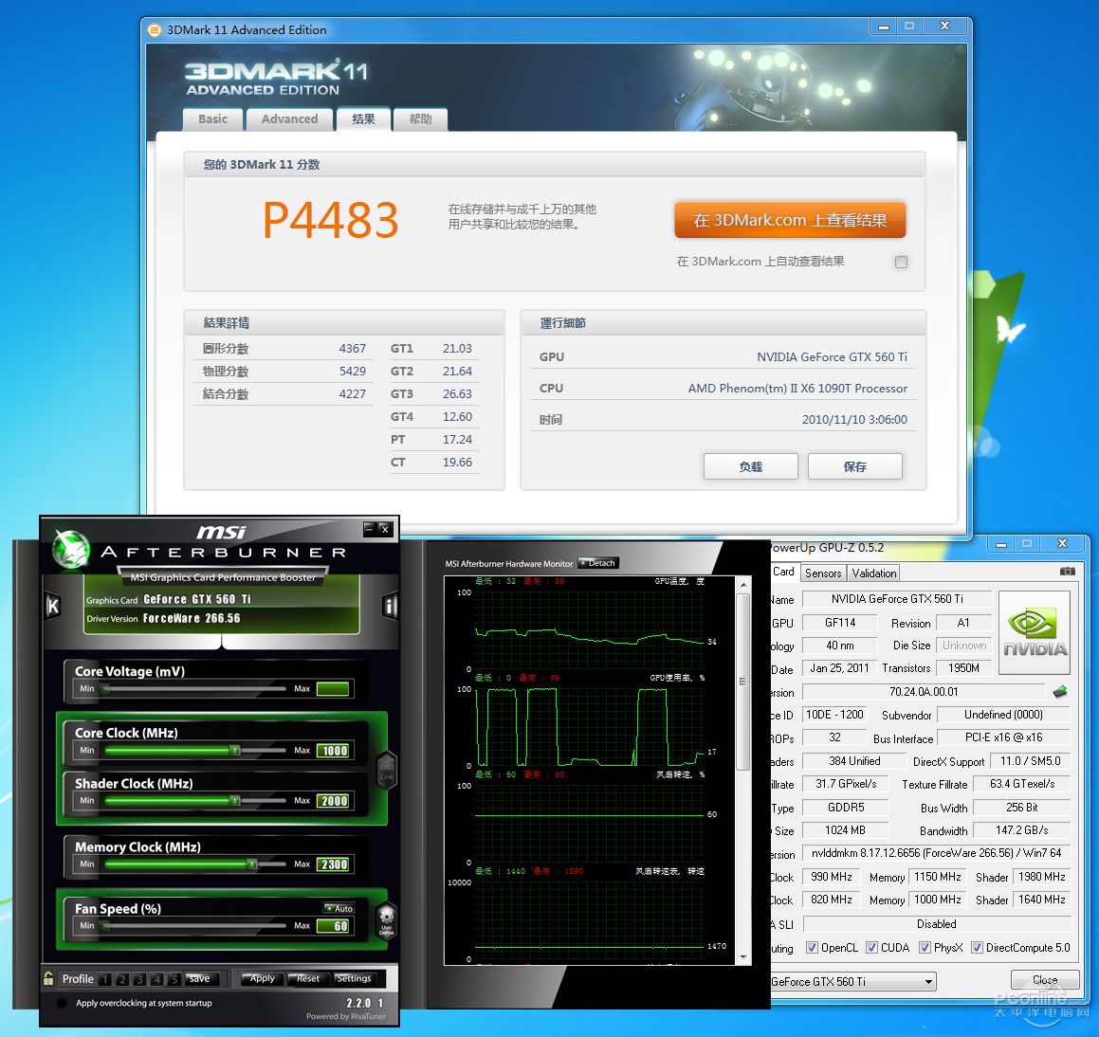Click the Link clocks icon
This screenshot has width=1099, height=1037.
pos(387,770)
